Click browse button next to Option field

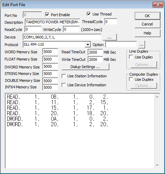coord(142,44)
